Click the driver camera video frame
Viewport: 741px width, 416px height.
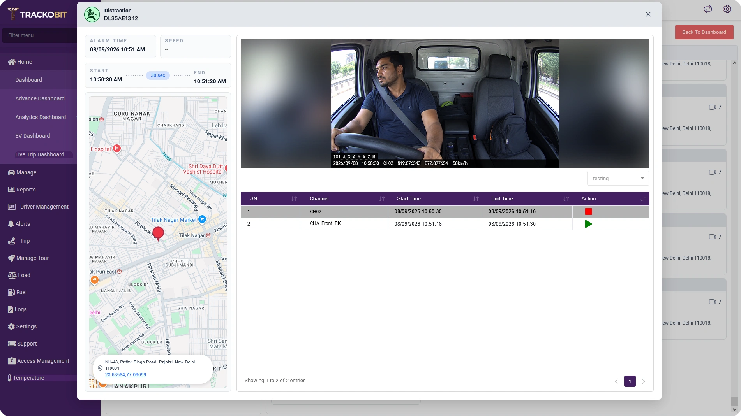pyautogui.click(x=445, y=104)
